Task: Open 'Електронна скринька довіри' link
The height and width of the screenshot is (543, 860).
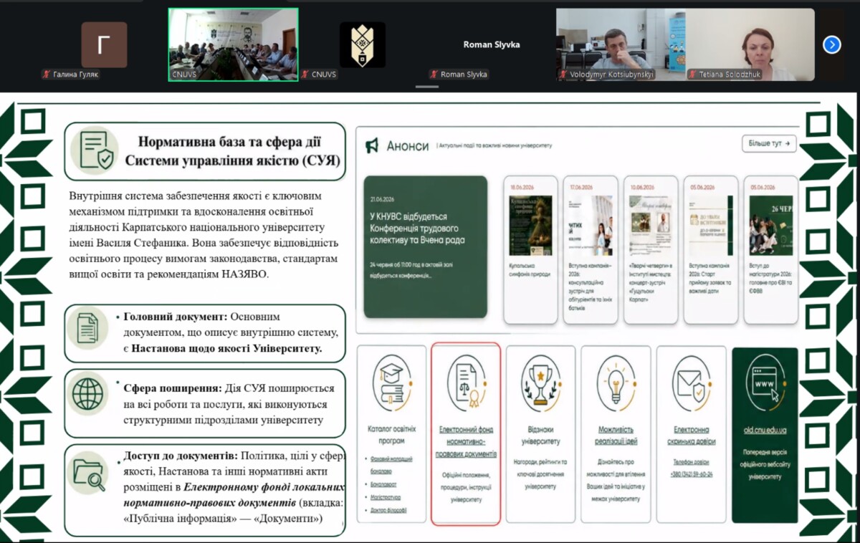Action: 692,435
